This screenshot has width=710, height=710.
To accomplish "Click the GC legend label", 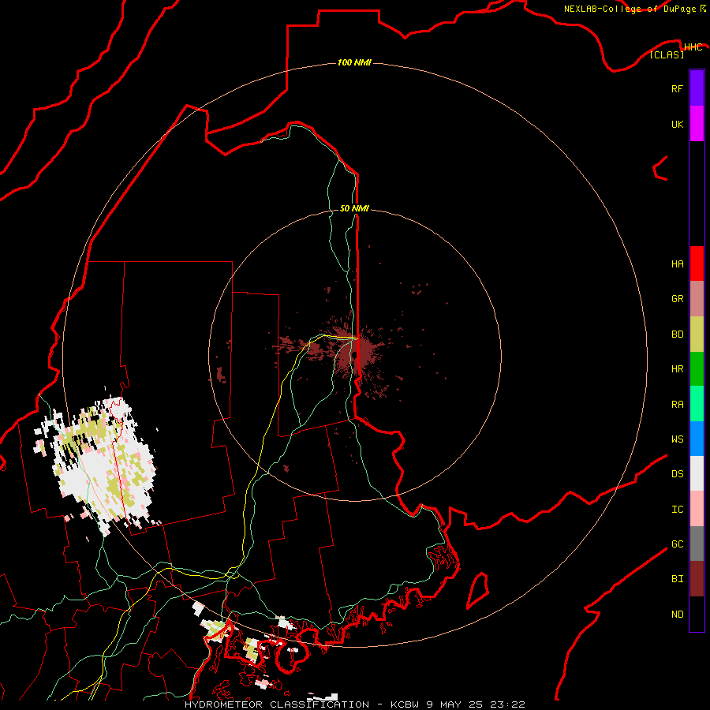I will click(x=677, y=544).
